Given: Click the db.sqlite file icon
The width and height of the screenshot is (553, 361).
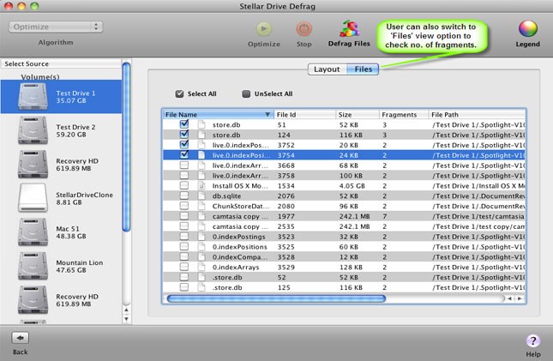Looking at the screenshot, I should (201, 196).
